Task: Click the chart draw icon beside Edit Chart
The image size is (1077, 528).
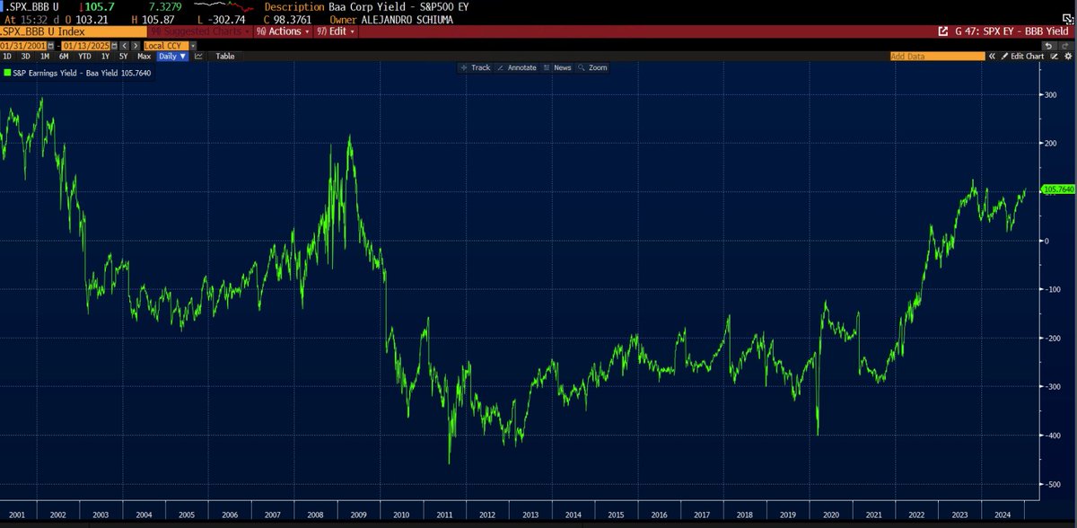Action: (1054, 56)
